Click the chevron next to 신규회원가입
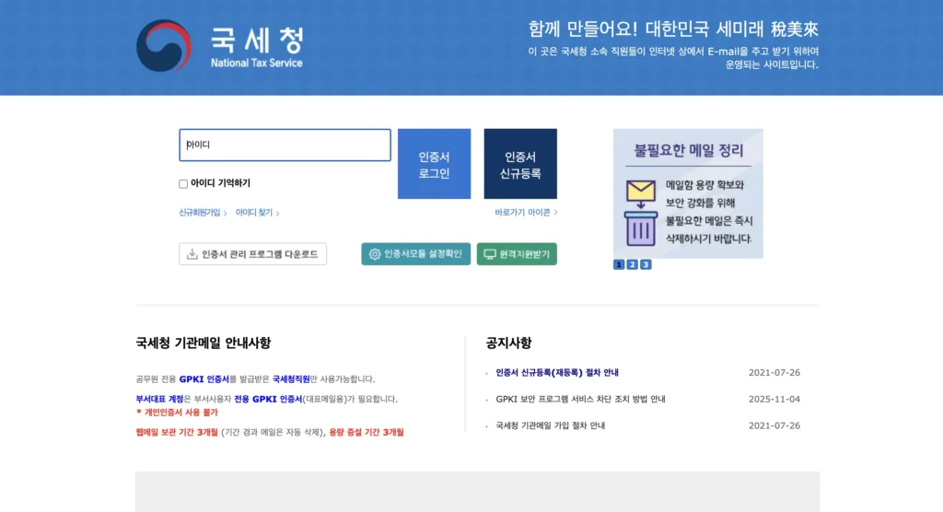The image size is (943, 512). click(225, 213)
